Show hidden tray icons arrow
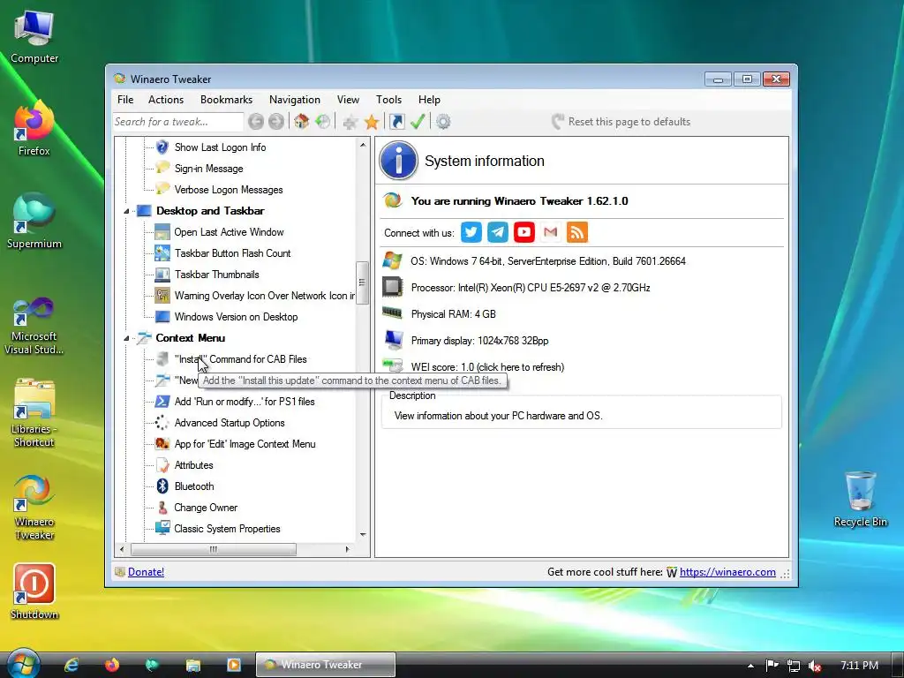Screen dimensions: 904x678 [x=750, y=666]
